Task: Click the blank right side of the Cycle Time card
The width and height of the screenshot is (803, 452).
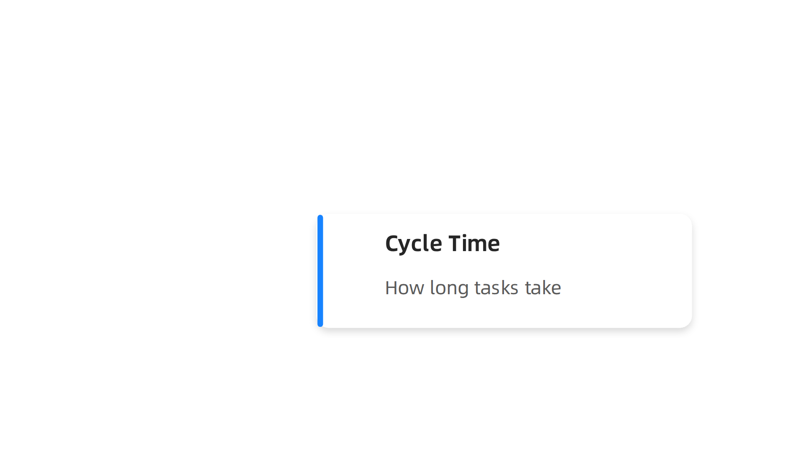Action: 627,271
